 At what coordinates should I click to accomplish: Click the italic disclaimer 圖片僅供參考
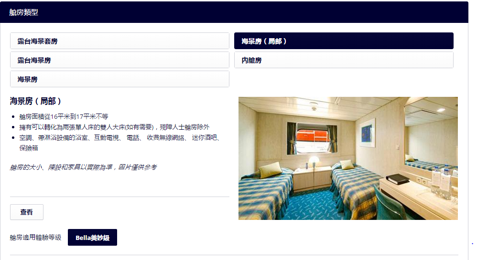(138, 167)
